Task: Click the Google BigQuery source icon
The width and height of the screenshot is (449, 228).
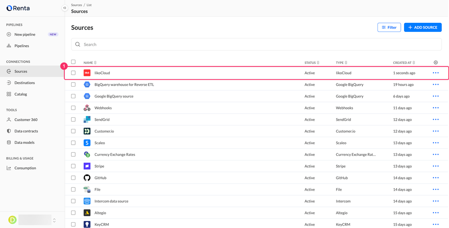Action: (87, 97)
